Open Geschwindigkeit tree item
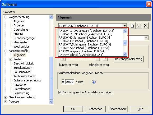153x115 pixels. click(24, 63)
